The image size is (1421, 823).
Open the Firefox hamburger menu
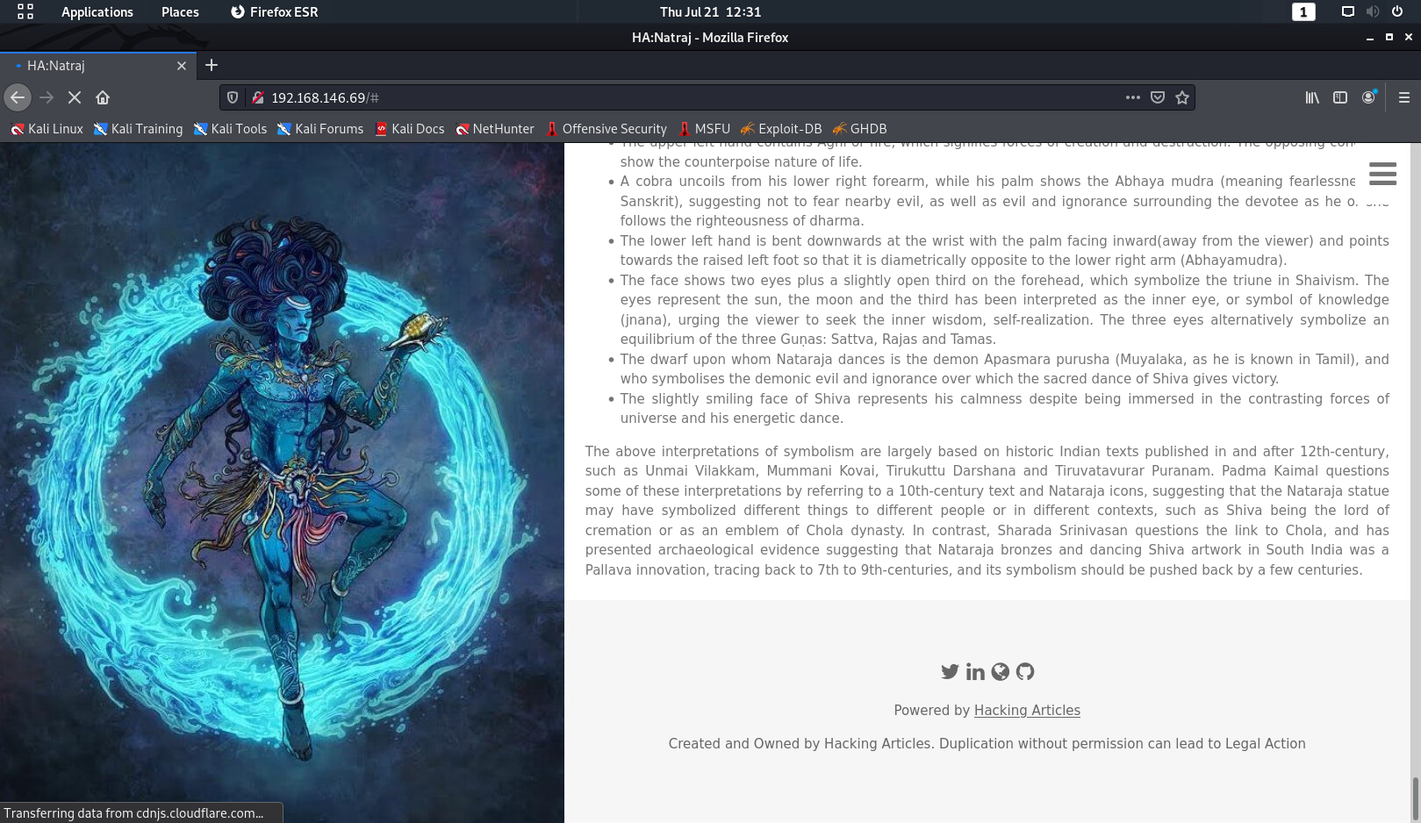[x=1404, y=97]
